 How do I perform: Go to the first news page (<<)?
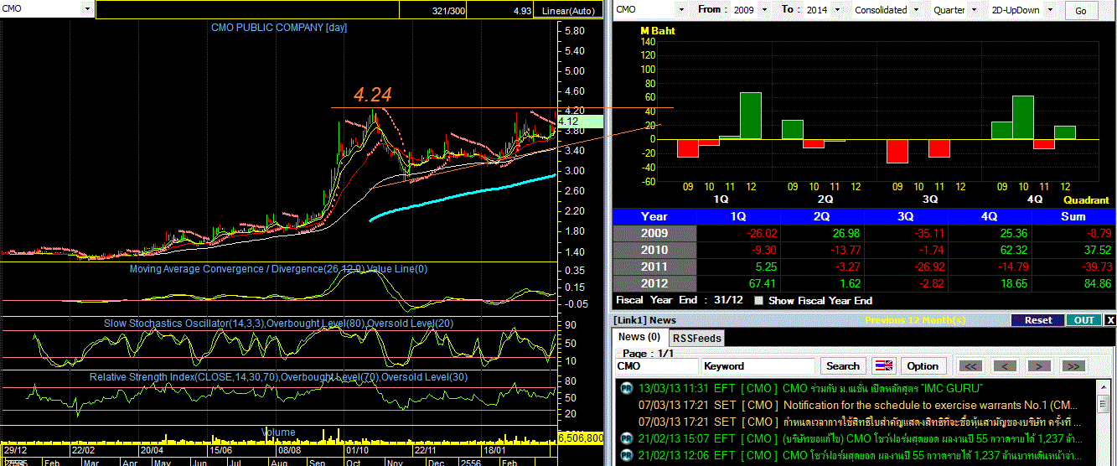pyautogui.click(x=970, y=366)
